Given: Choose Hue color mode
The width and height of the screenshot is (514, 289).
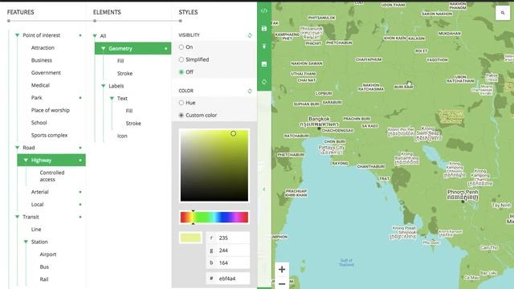Looking at the screenshot, I should [x=182, y=103].
